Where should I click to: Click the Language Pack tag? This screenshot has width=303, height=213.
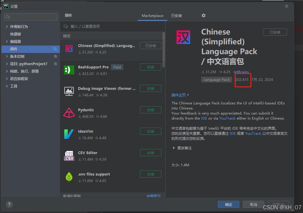pyautogui.click(x=217, y=79)
